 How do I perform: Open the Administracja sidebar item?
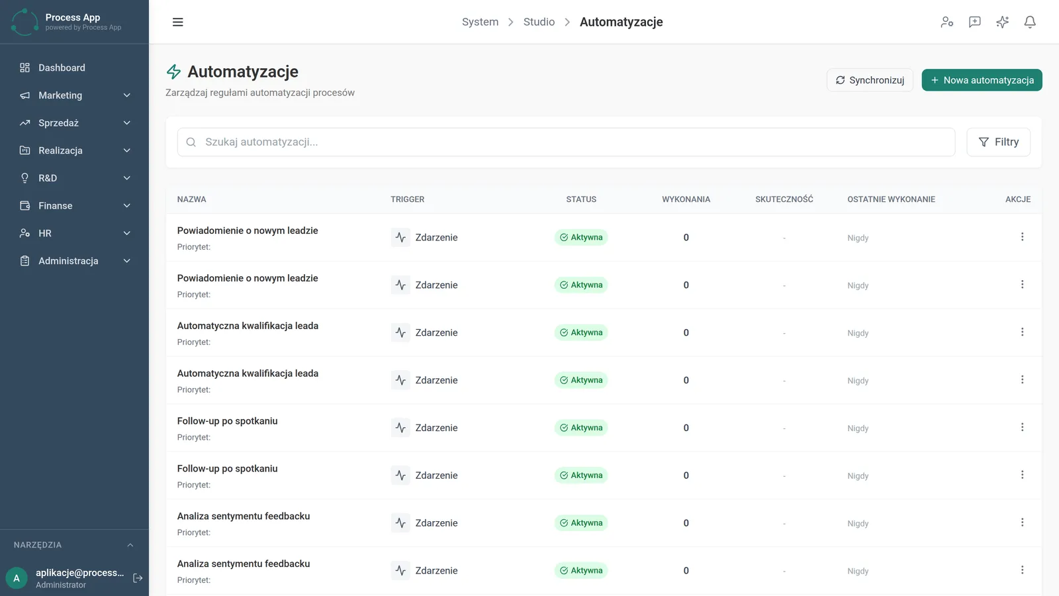74,261
